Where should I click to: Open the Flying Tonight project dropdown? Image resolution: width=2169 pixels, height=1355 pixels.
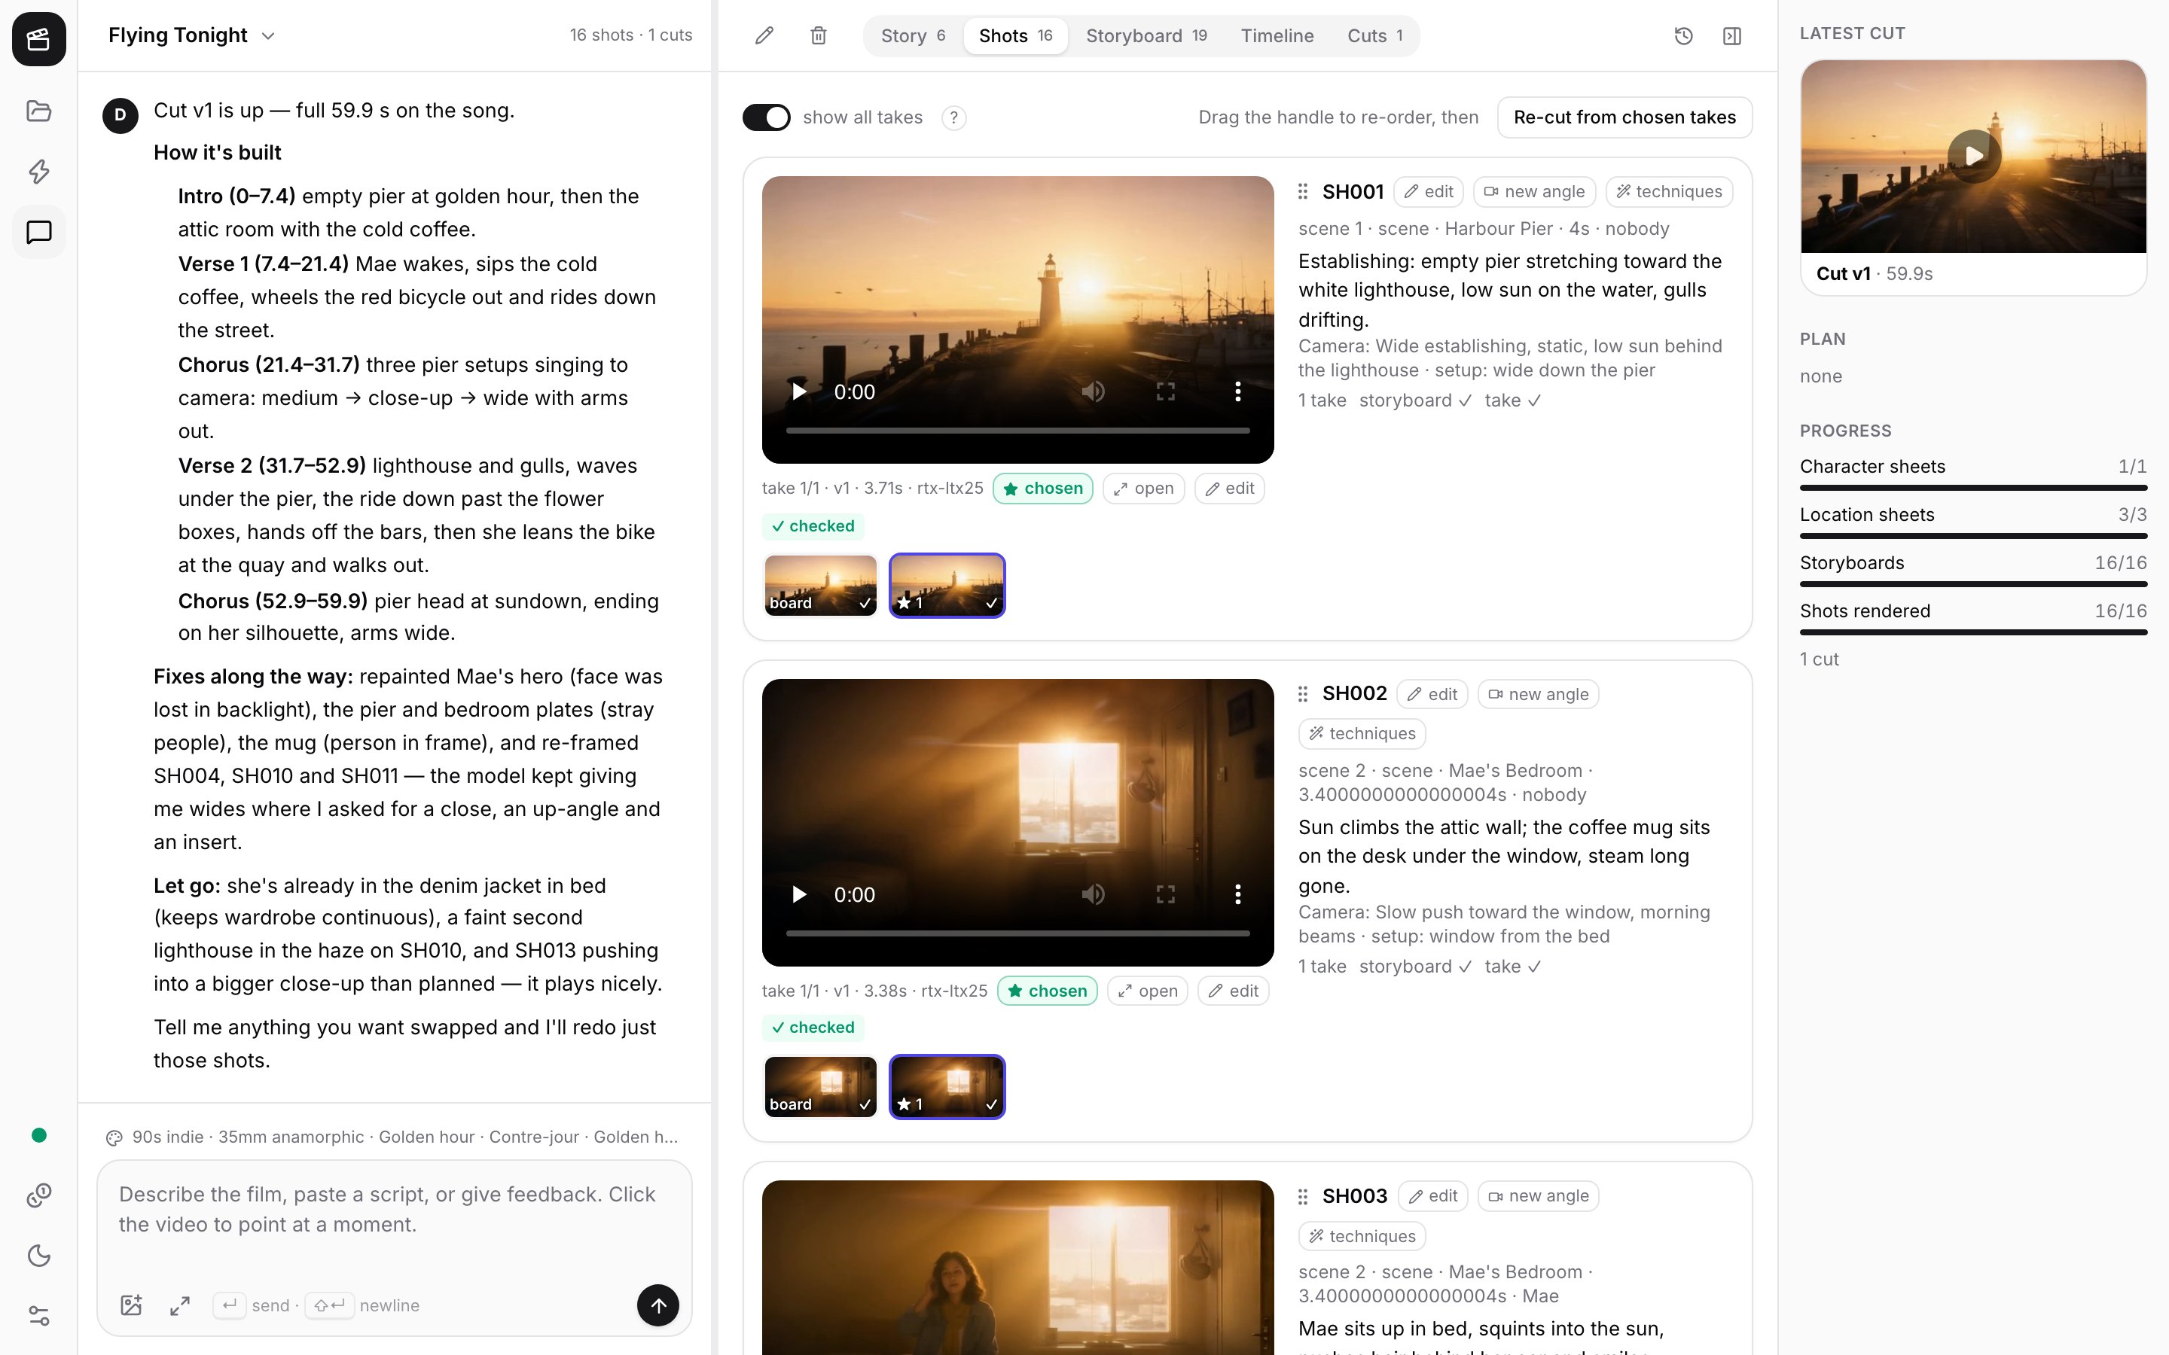[x=192, y=36]
